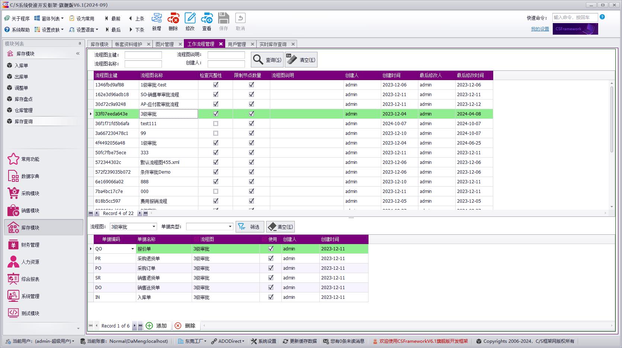This screenshot has height=348, width=622.
Task: Open the 流程图 dropdown showing 3级审批
Action: [x=154, y=227]
